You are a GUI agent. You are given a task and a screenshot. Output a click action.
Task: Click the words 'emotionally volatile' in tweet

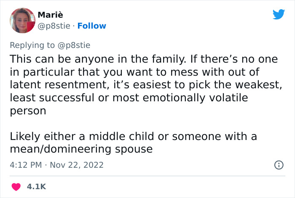[x=195, y=98]
